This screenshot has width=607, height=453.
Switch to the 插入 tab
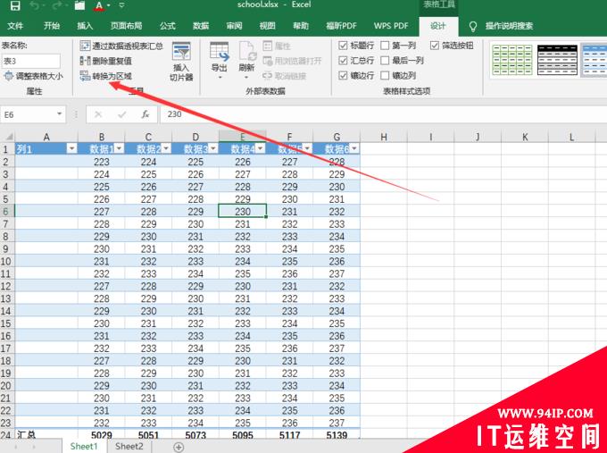pyautogui.click(x=85, y=26)
